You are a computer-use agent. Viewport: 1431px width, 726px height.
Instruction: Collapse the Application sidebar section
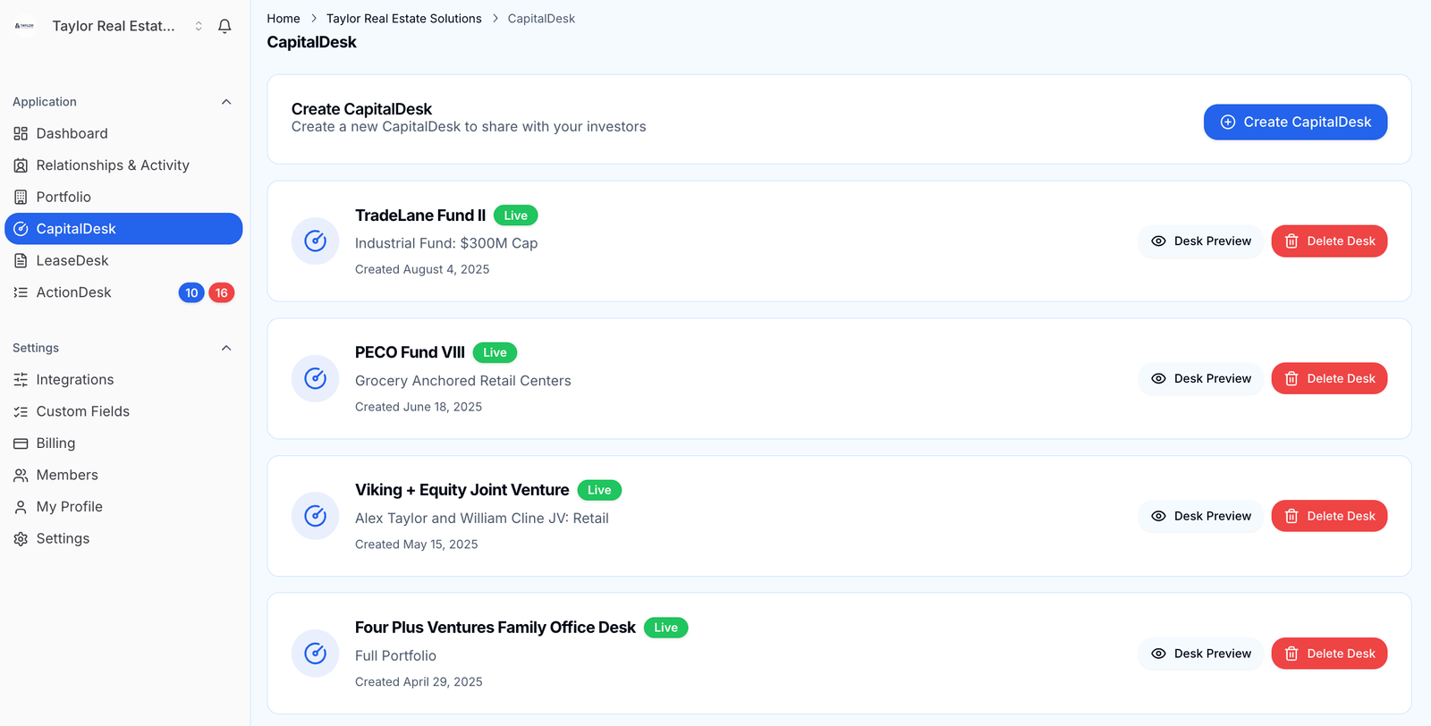click(x=226, y=102)
